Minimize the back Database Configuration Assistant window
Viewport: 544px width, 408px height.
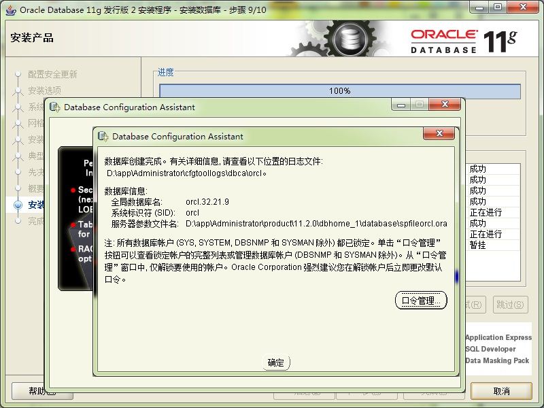[401, 105]
